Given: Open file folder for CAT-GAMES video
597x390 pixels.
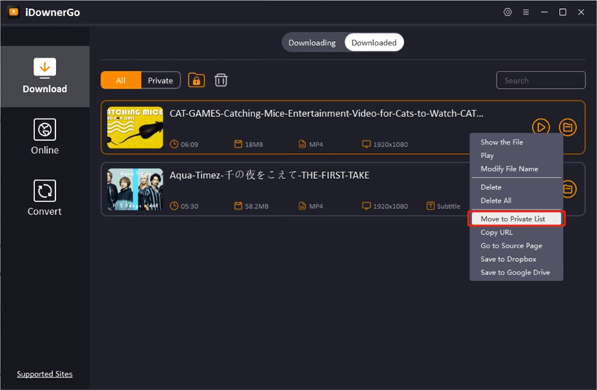Looking at the screenshot, I should 568,128.
